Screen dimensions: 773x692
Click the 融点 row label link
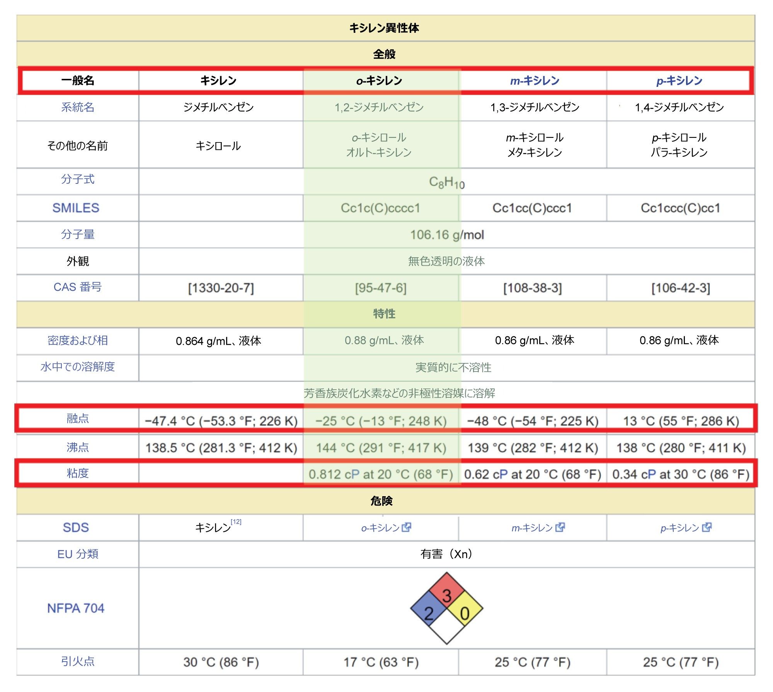click(x=78, y=418)
